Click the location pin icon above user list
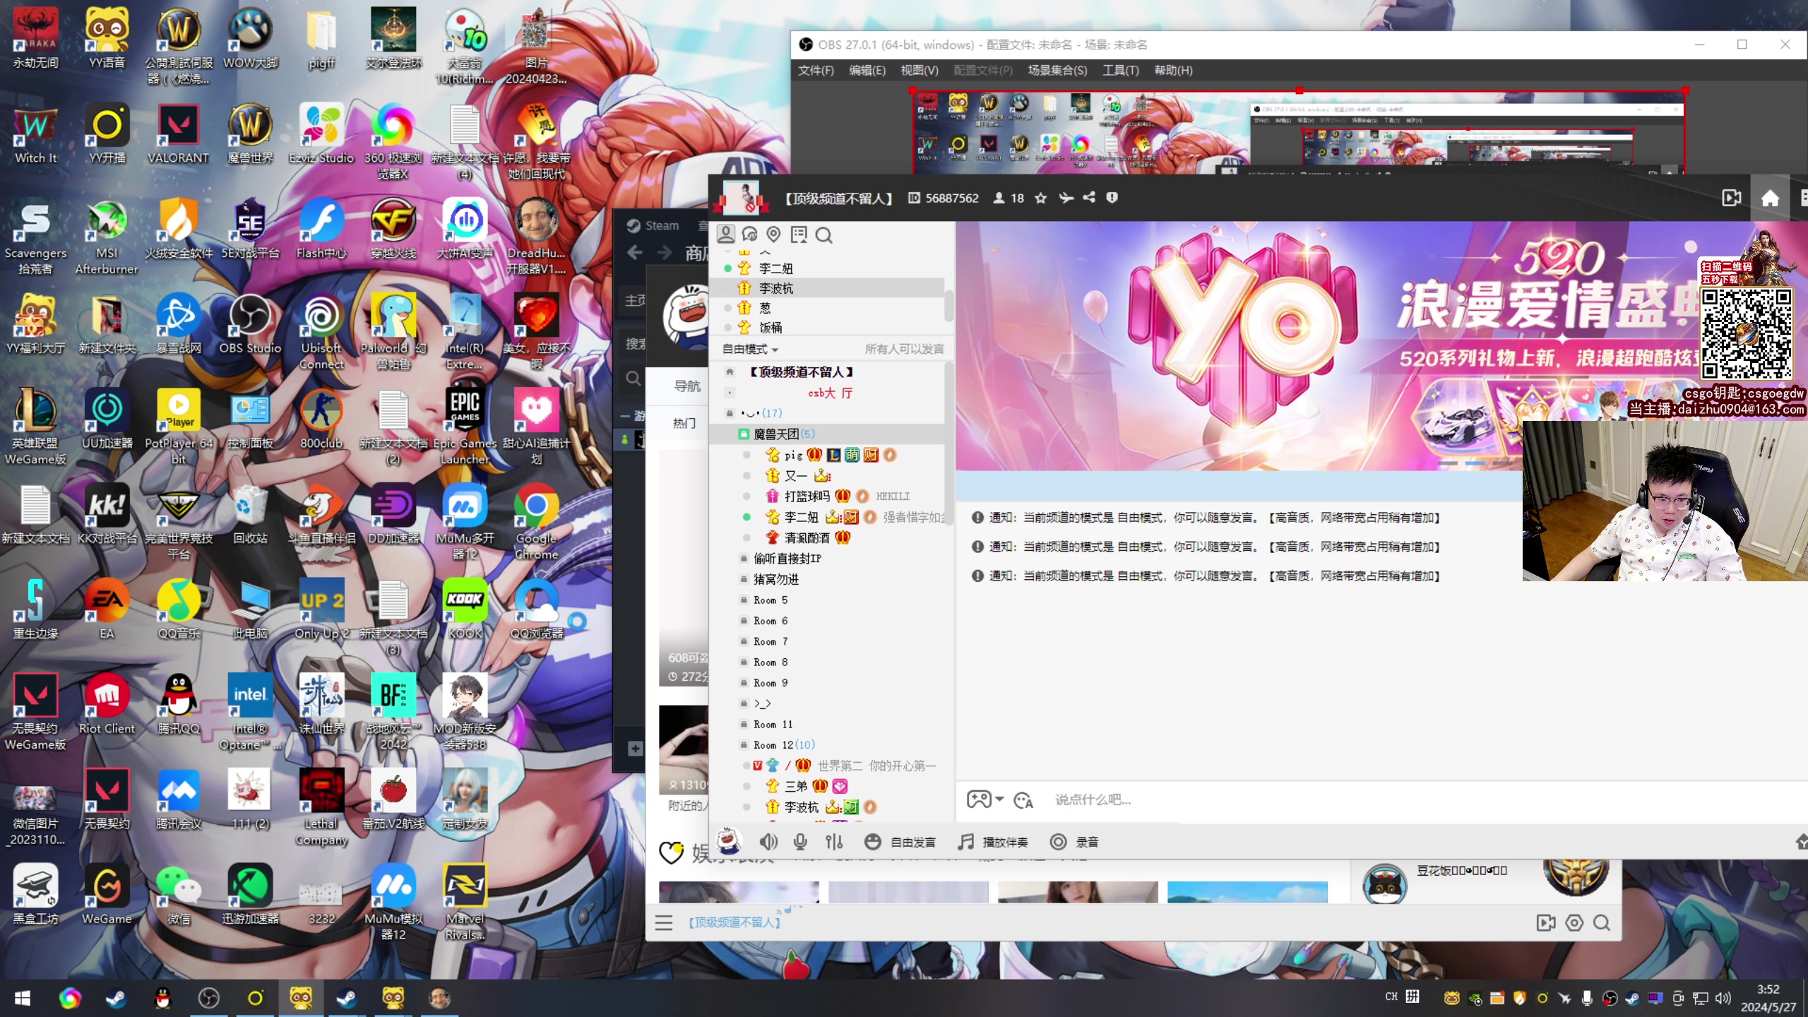 [x=774, y=234]
